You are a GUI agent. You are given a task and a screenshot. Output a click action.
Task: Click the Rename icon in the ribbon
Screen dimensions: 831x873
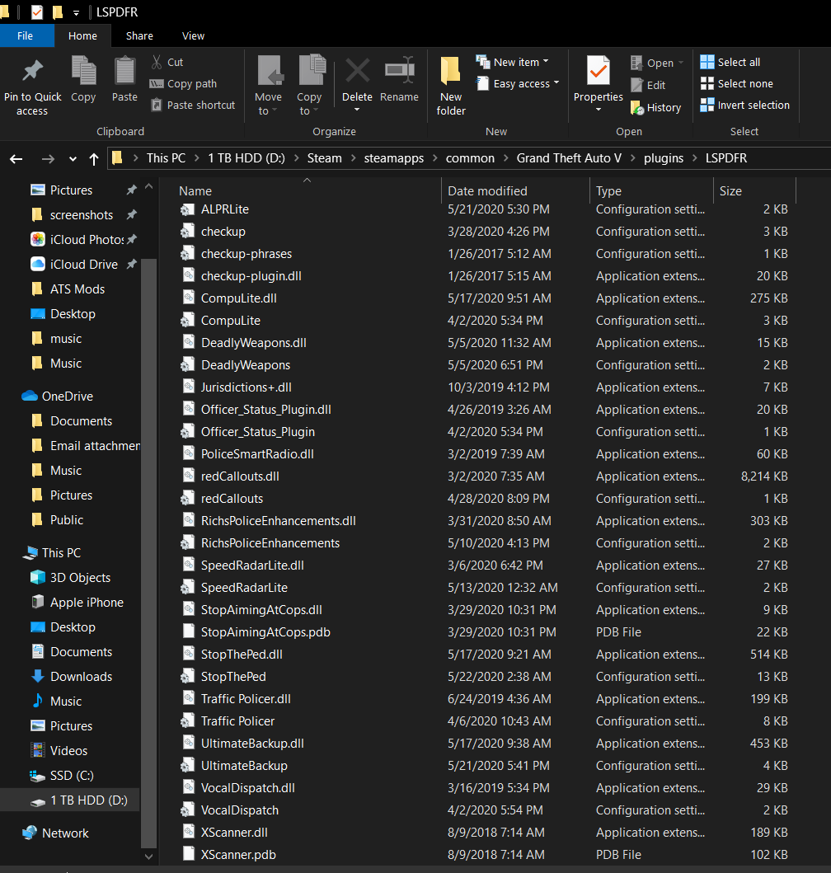[x=399, y=72]
